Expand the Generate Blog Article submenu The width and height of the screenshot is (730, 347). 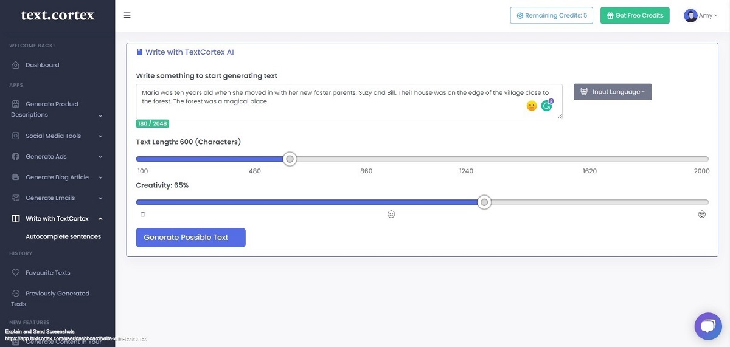[x=100, y=177]
